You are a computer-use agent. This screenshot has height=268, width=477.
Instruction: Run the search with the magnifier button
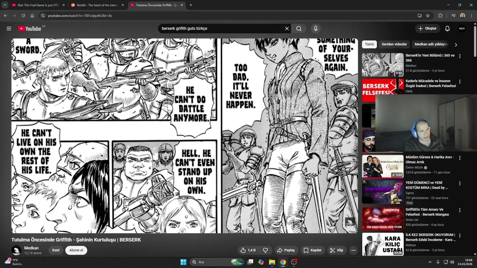pyautogui.click(x=299, y=29)
